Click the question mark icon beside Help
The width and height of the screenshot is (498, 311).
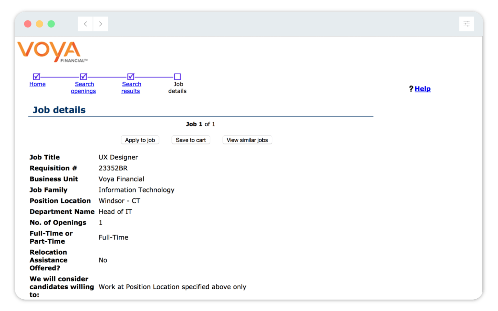[x=411, y=88]
